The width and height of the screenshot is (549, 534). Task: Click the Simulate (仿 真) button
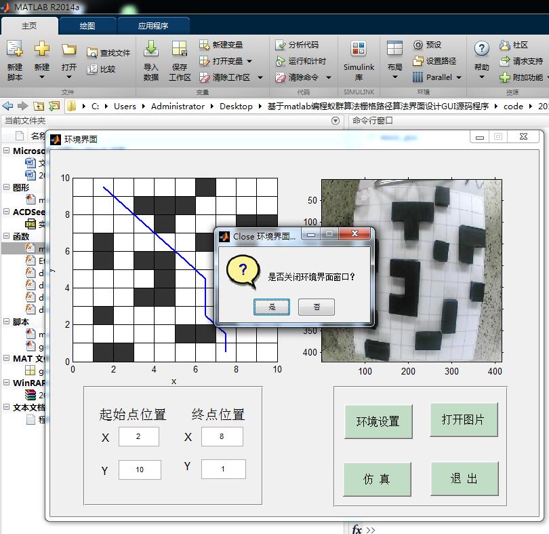point(377,478)
